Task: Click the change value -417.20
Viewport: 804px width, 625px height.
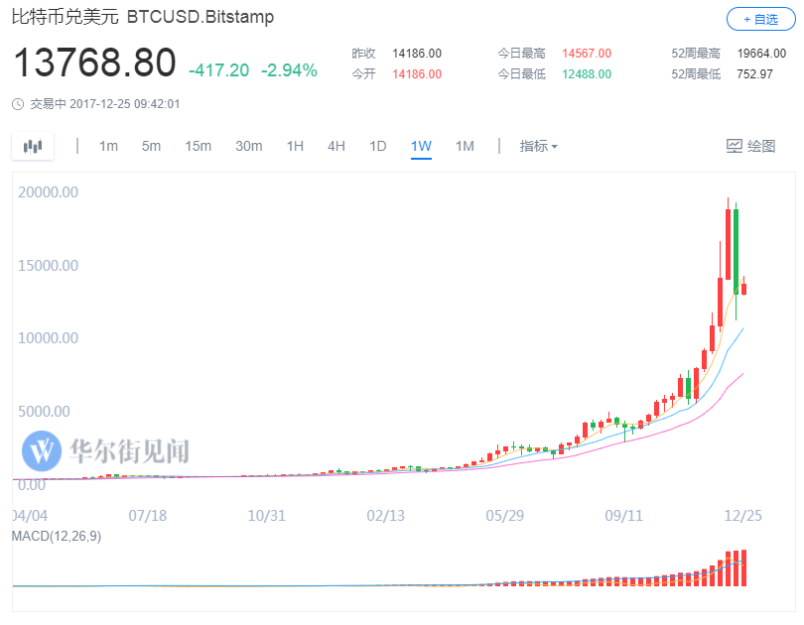Action: [219, 70]
